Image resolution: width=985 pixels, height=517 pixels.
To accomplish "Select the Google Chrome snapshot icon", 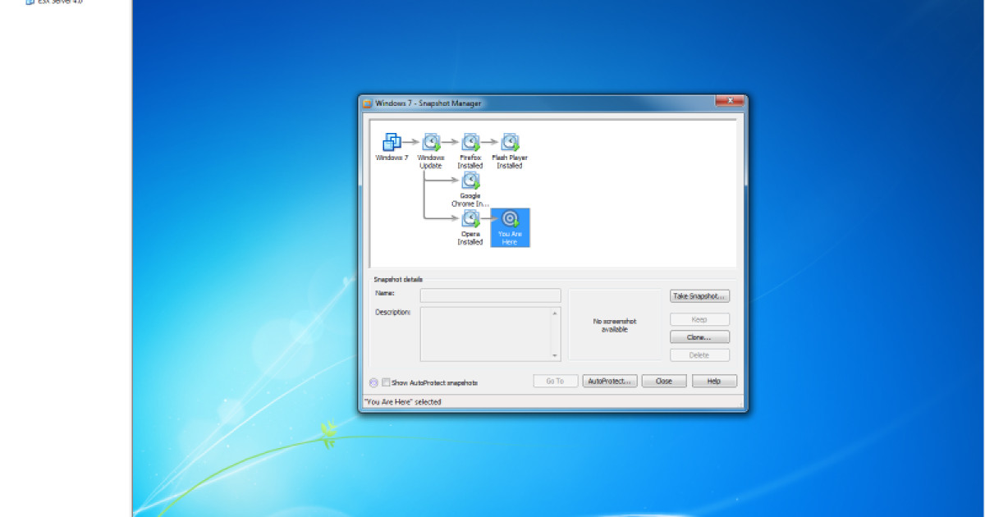I will [470, 181].
